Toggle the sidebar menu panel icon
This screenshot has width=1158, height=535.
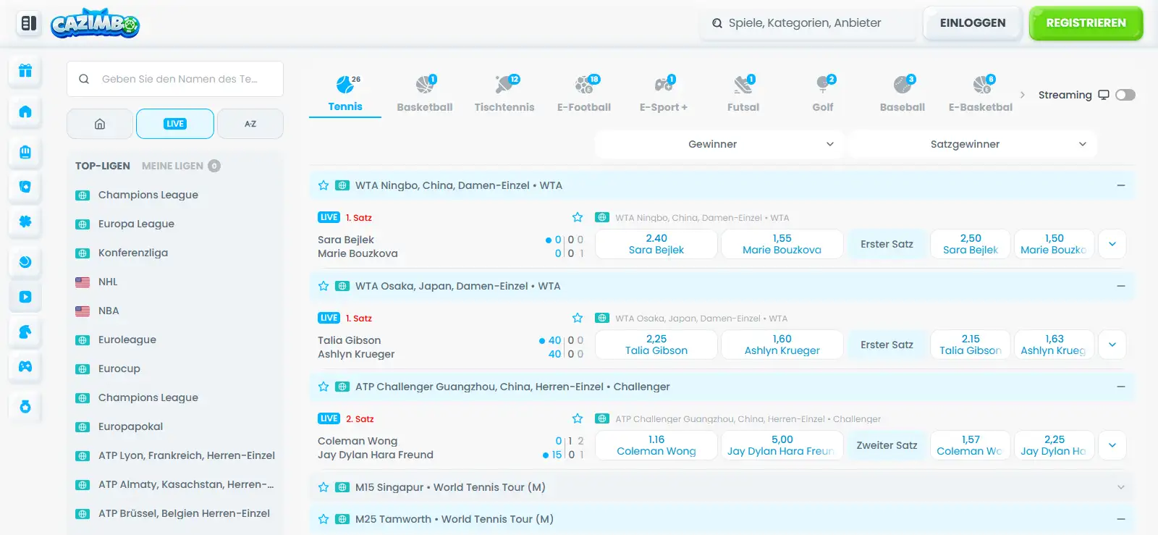click(x=29, y=23)
